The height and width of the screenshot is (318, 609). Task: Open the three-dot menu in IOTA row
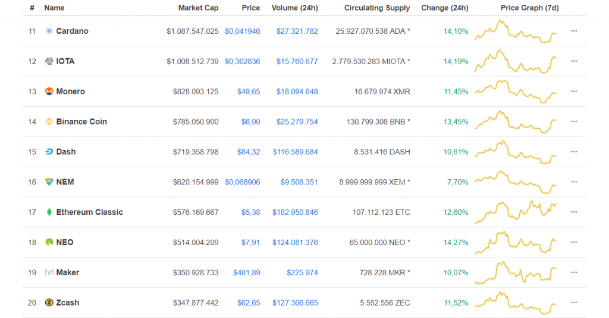click(x=574, y=61)
